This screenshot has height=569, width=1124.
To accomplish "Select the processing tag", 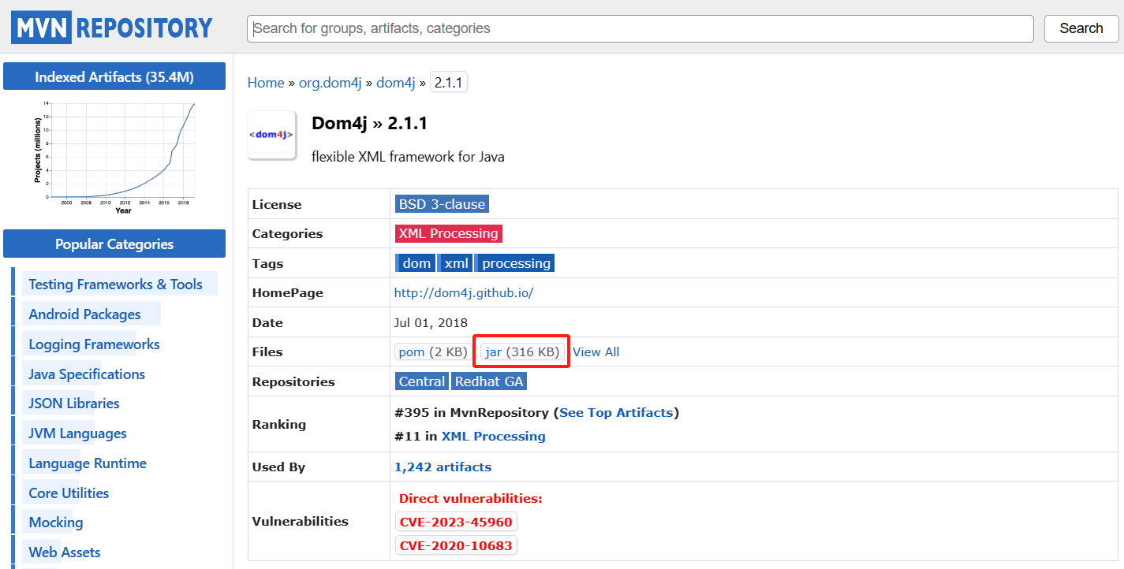I will click(516, 263).
